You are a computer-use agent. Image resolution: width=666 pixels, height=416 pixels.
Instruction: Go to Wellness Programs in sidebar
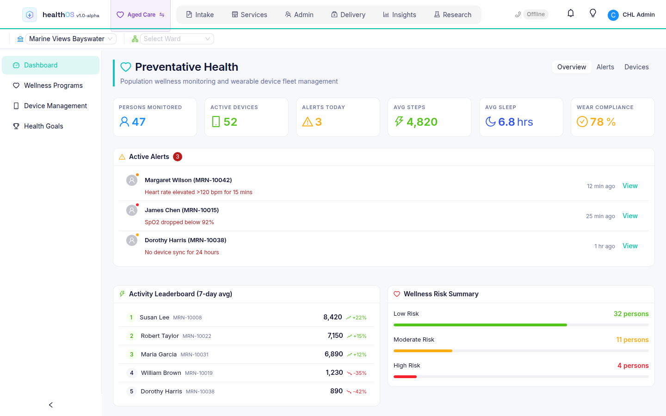(x=51, y=86)
